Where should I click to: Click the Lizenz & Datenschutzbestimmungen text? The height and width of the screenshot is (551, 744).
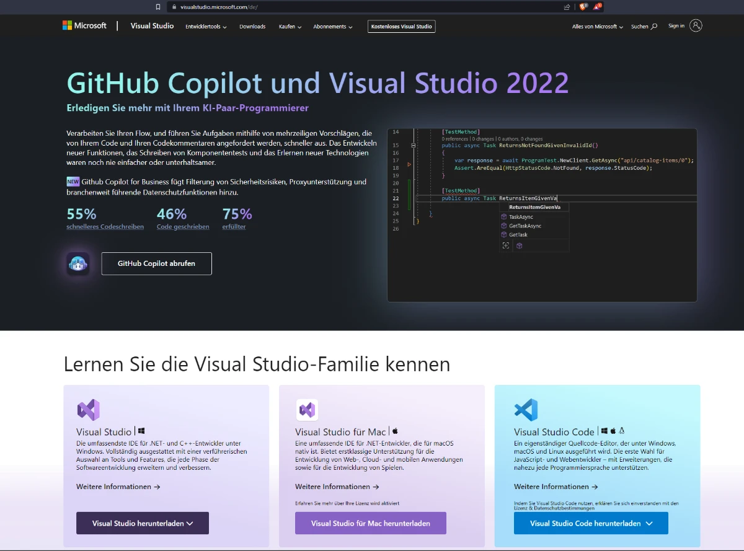point(553,508)
